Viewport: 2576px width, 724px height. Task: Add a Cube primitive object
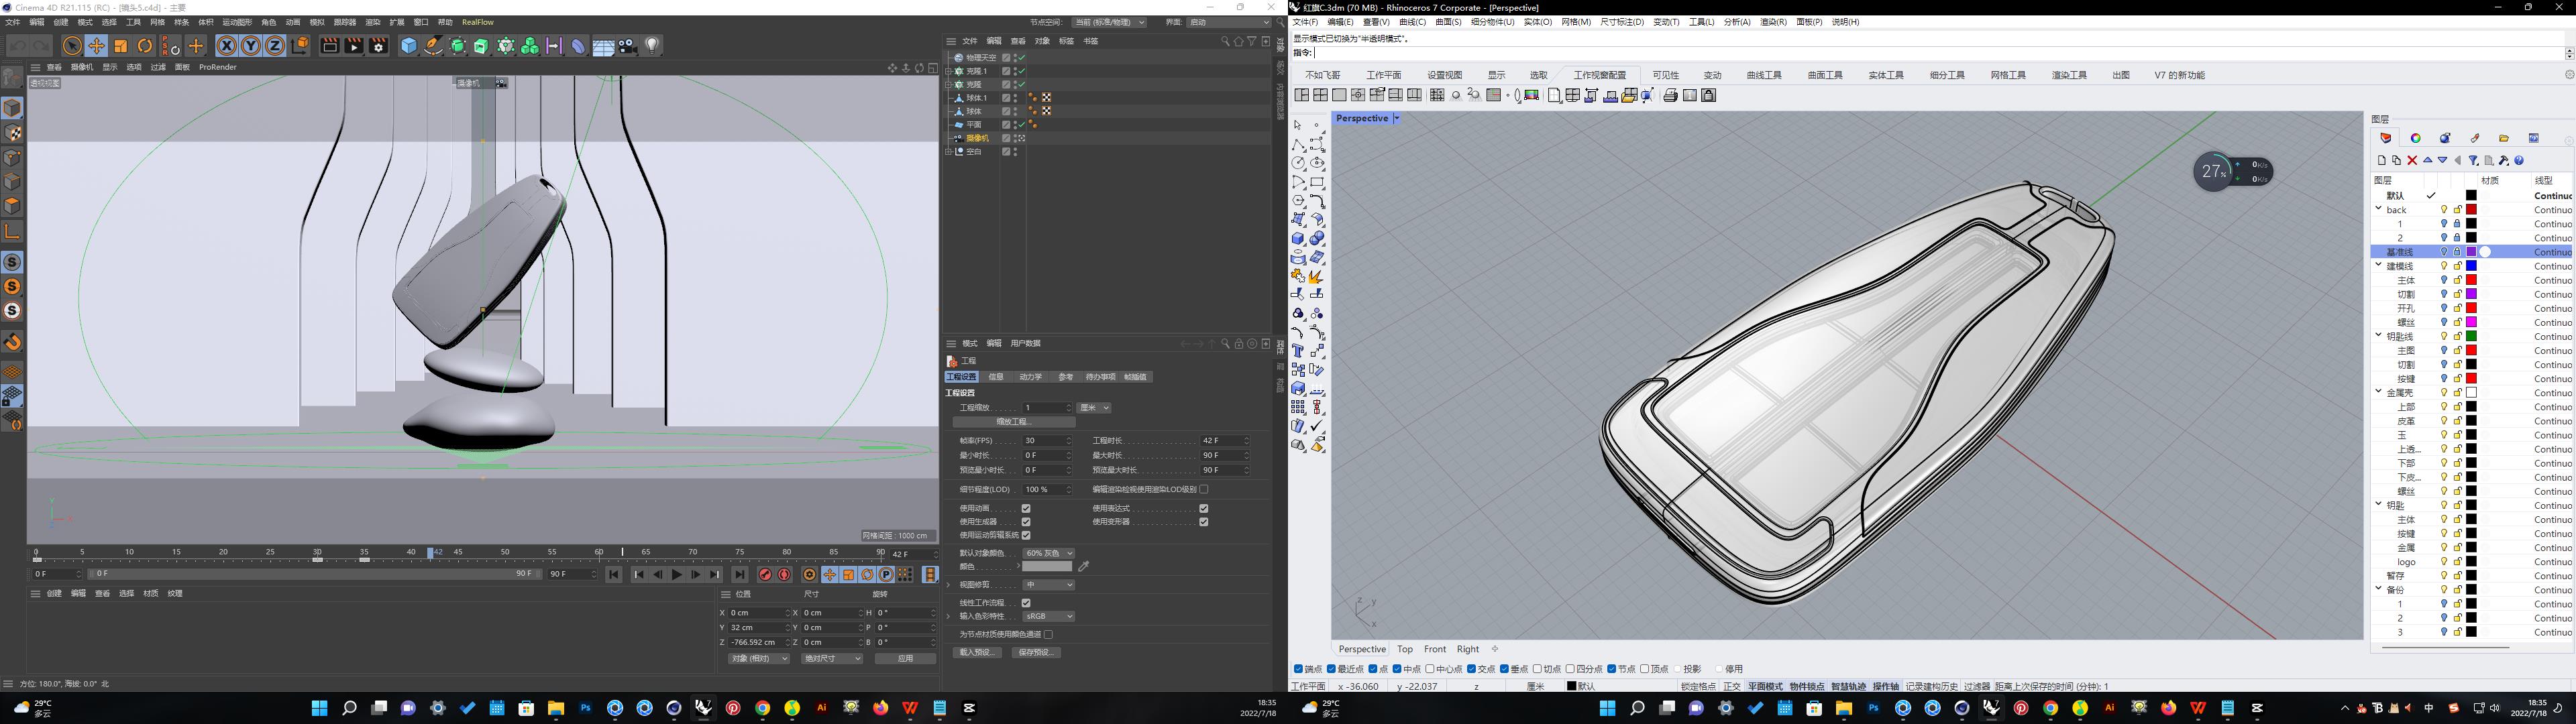pos(408,46)
